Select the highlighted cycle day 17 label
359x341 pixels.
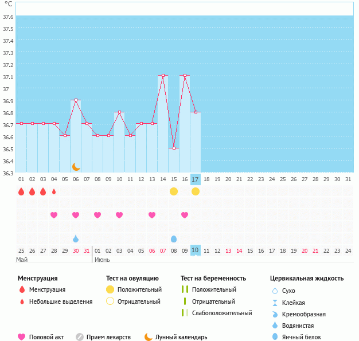[x=196, y=179]
